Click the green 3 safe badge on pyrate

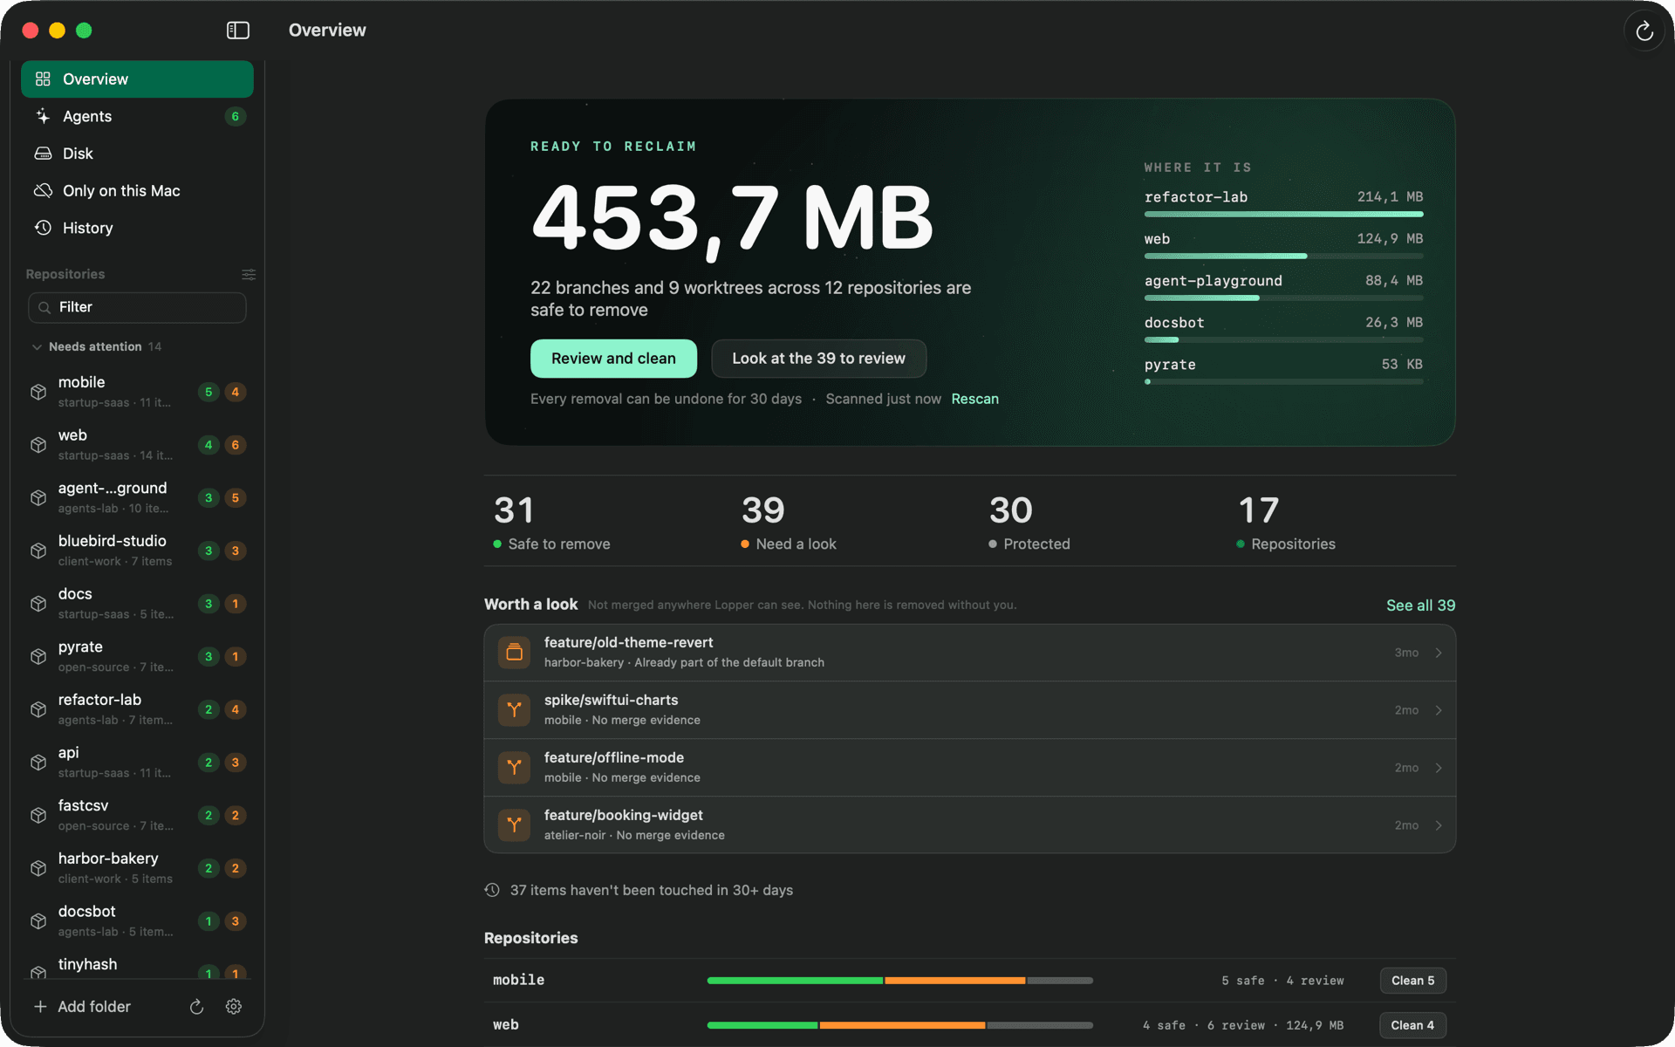(208, 656)
